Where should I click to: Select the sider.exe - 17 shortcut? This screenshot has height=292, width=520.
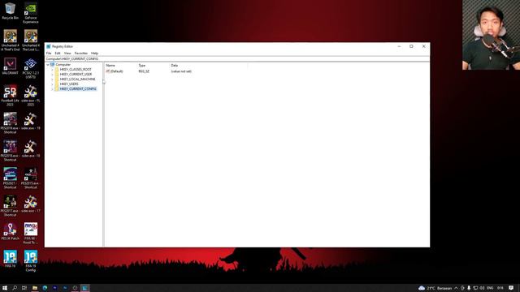pos(31,204)
